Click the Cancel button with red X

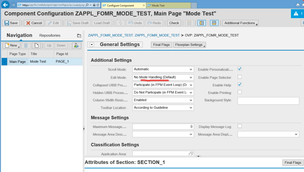click(34, 23)
